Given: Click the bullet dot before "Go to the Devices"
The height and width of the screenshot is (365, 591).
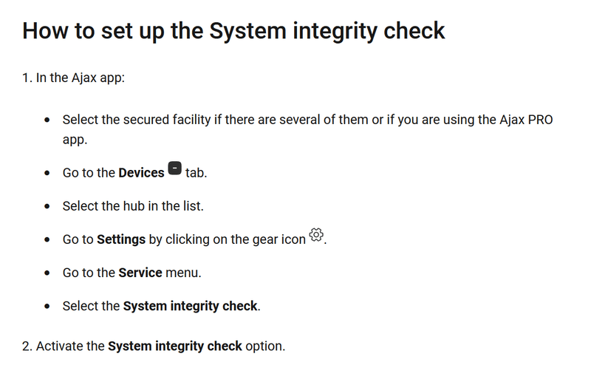Looking at the screenshot, I should point(47,173).
